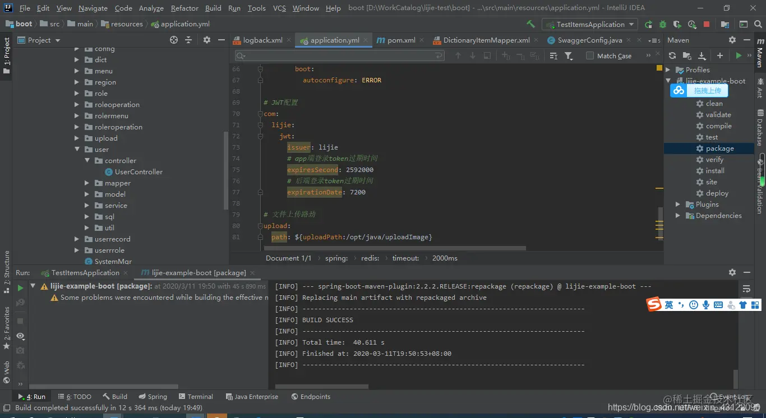Collapse the lijie-example-boot [package] run node

tap(33, 286)
